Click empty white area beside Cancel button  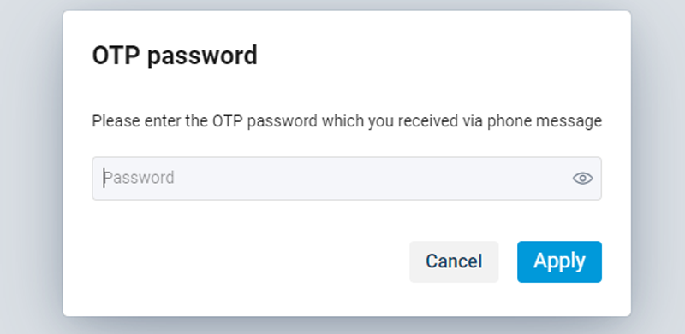(249, 261)
